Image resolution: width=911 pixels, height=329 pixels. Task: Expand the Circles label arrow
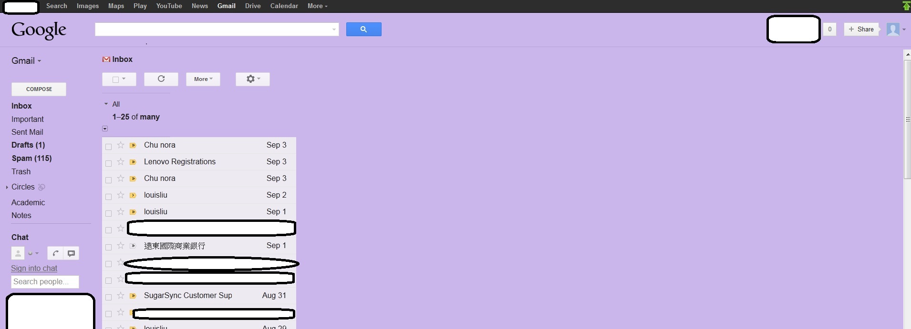[7, 188]
